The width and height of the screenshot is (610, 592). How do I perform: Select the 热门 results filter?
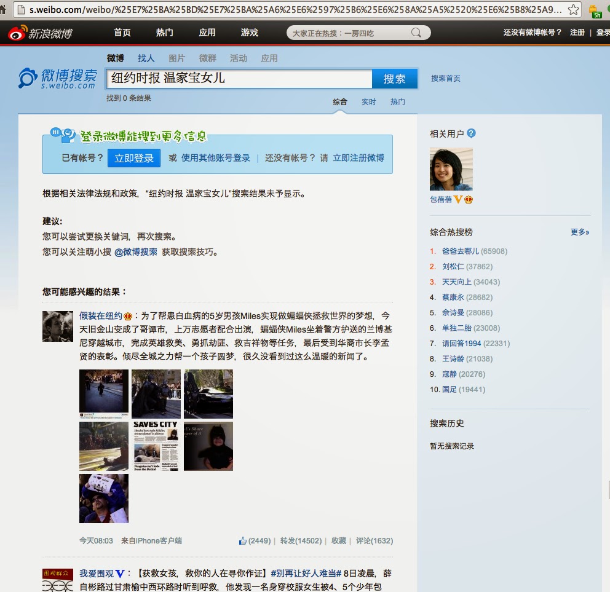pos(398,102)
